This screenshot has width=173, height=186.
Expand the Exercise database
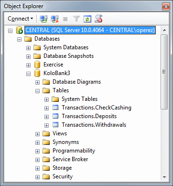[28, 66]
